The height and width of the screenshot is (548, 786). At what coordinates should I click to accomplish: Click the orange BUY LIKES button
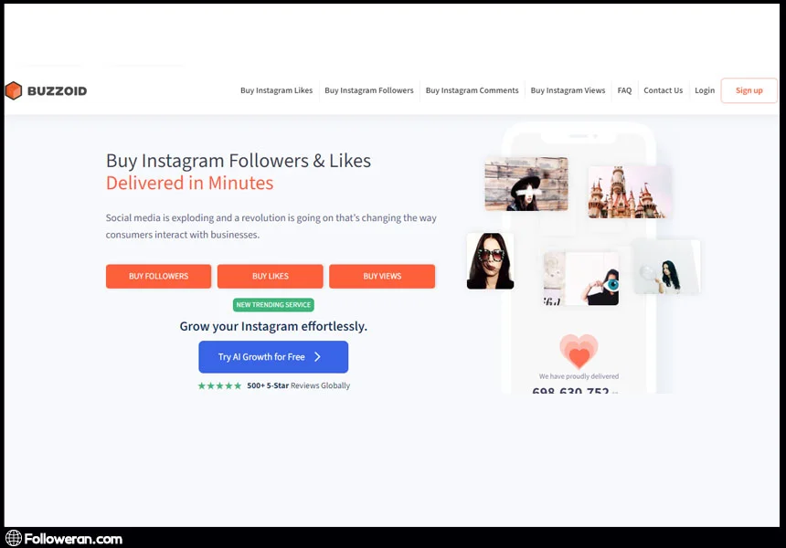pyautogui.click(x=270, y=276)
